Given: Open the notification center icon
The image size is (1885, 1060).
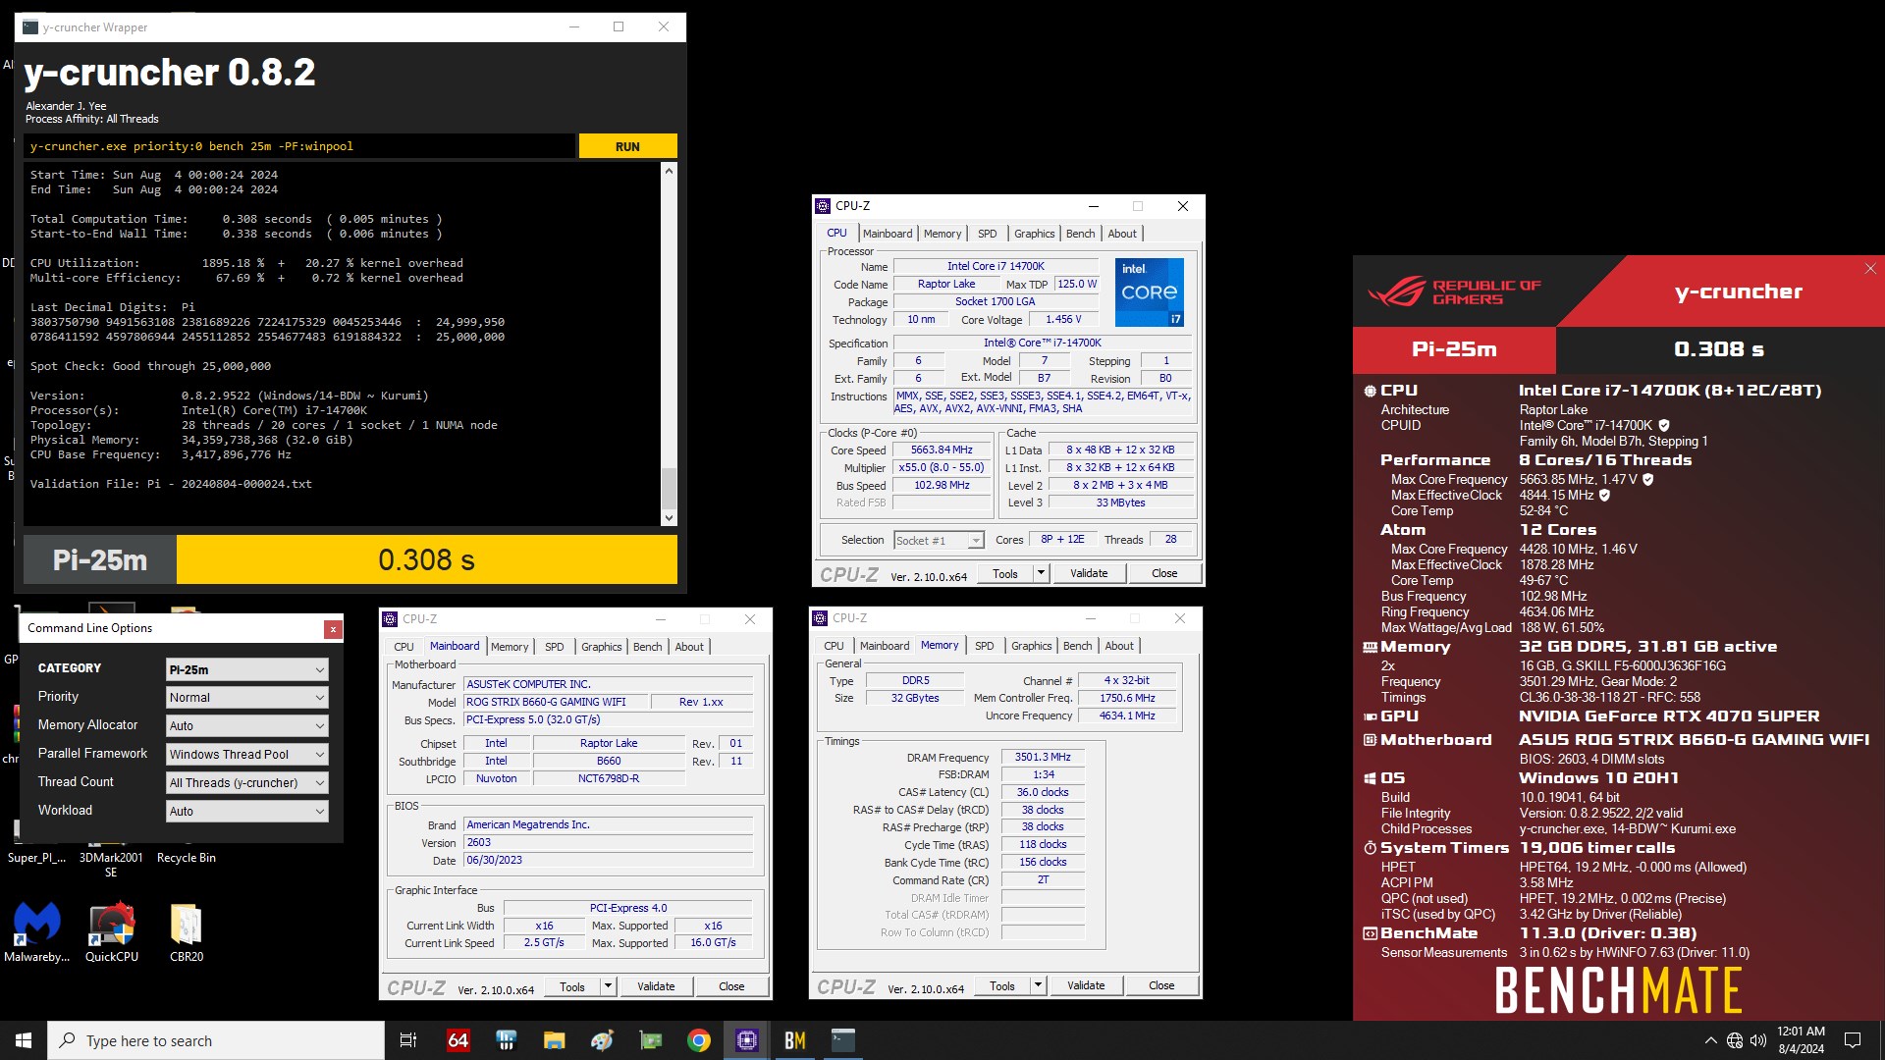Looking at the screenshot, I should [1853, 1040].
